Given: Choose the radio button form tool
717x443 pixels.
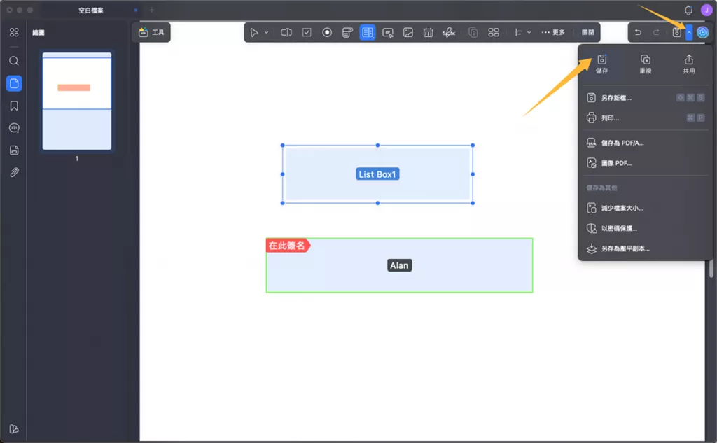Looking at the screenshot, I should coord(327,32).
